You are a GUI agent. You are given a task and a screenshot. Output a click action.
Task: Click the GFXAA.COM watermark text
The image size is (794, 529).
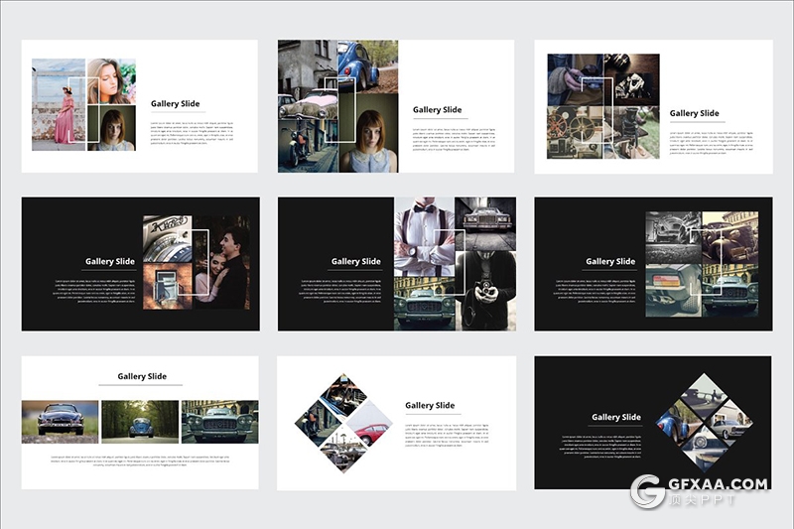click(x=719, y=484)
